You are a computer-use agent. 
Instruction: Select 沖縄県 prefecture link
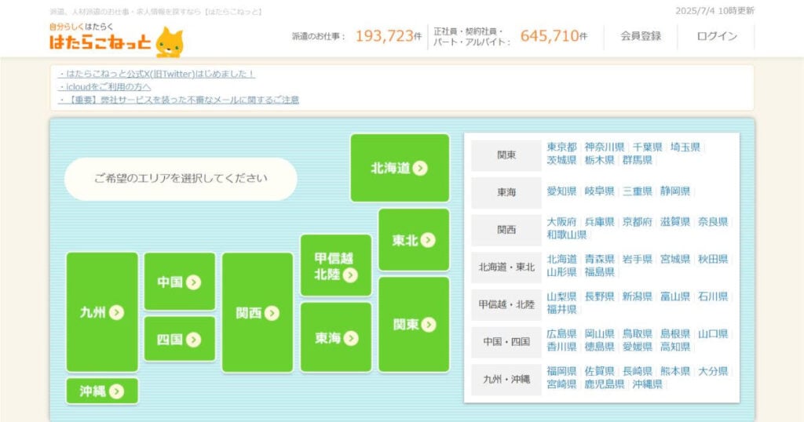tap(647, 384)
